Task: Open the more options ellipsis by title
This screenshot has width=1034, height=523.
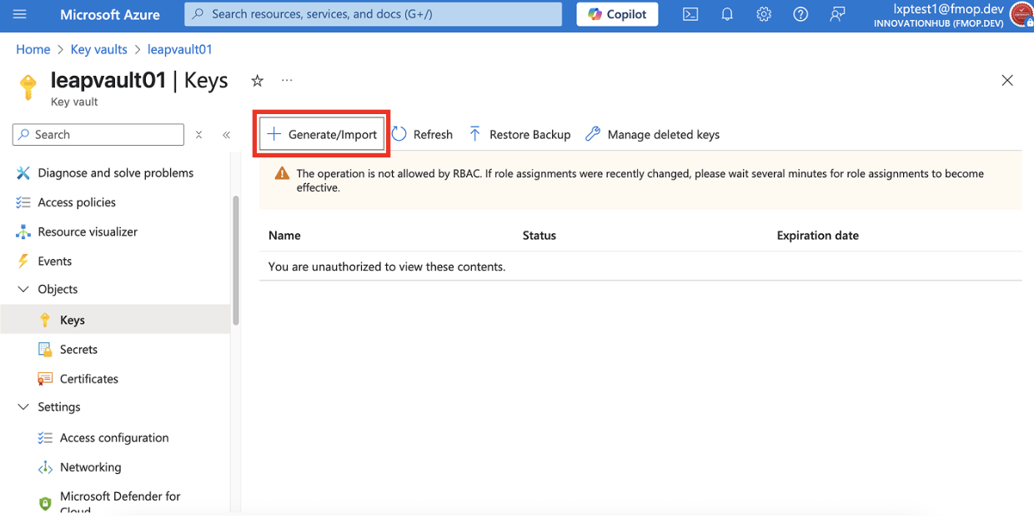Action: click(x=287, y=81)
